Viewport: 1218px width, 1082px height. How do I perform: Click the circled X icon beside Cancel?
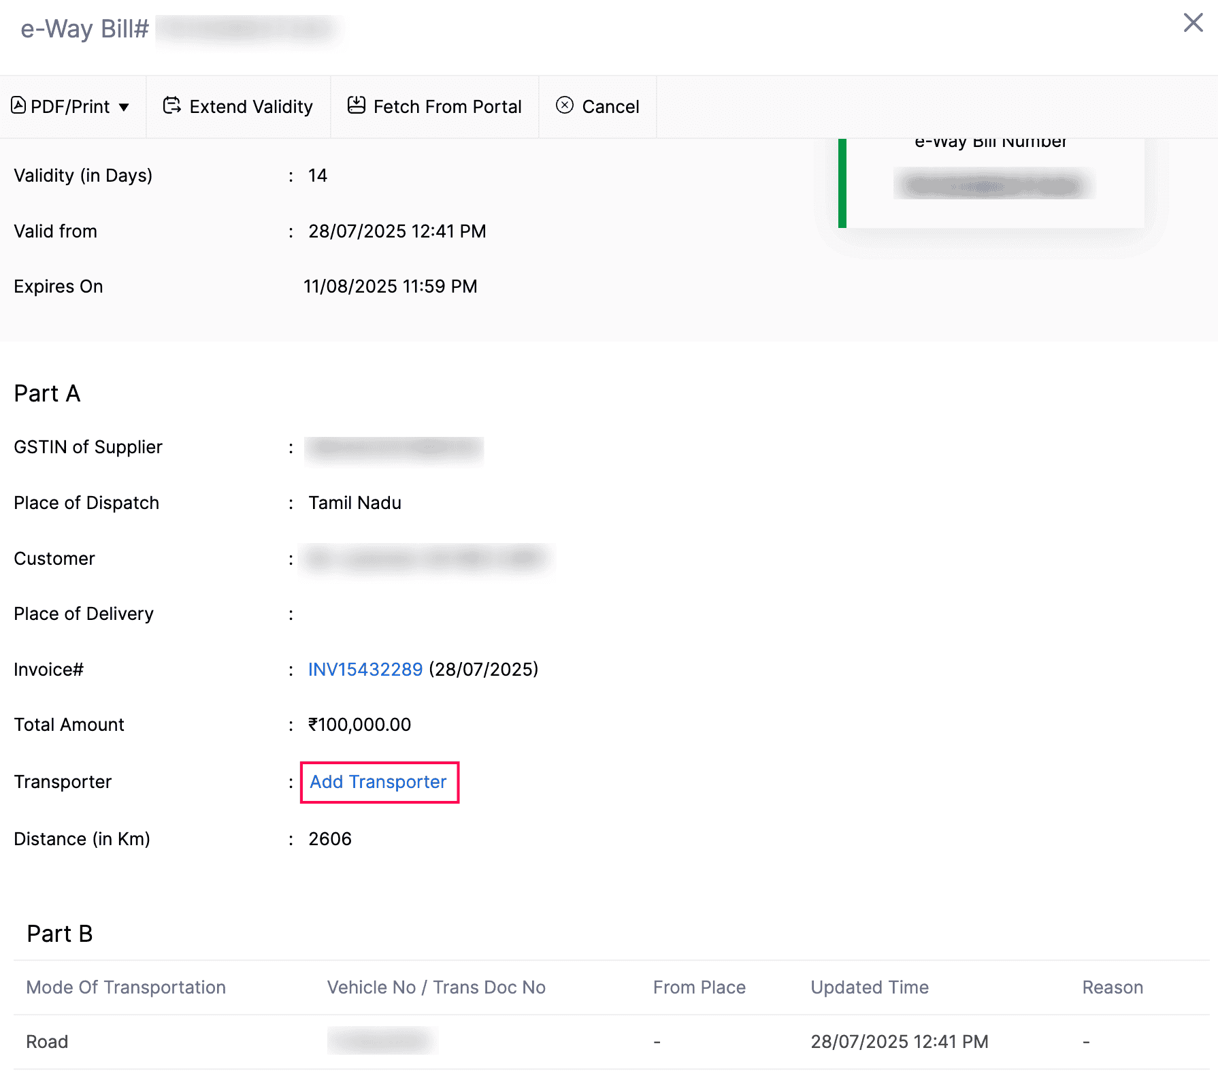tap(565, 105)
